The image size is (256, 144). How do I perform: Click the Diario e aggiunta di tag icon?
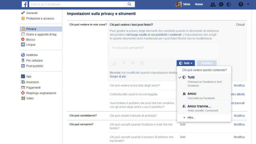point(23,34)
